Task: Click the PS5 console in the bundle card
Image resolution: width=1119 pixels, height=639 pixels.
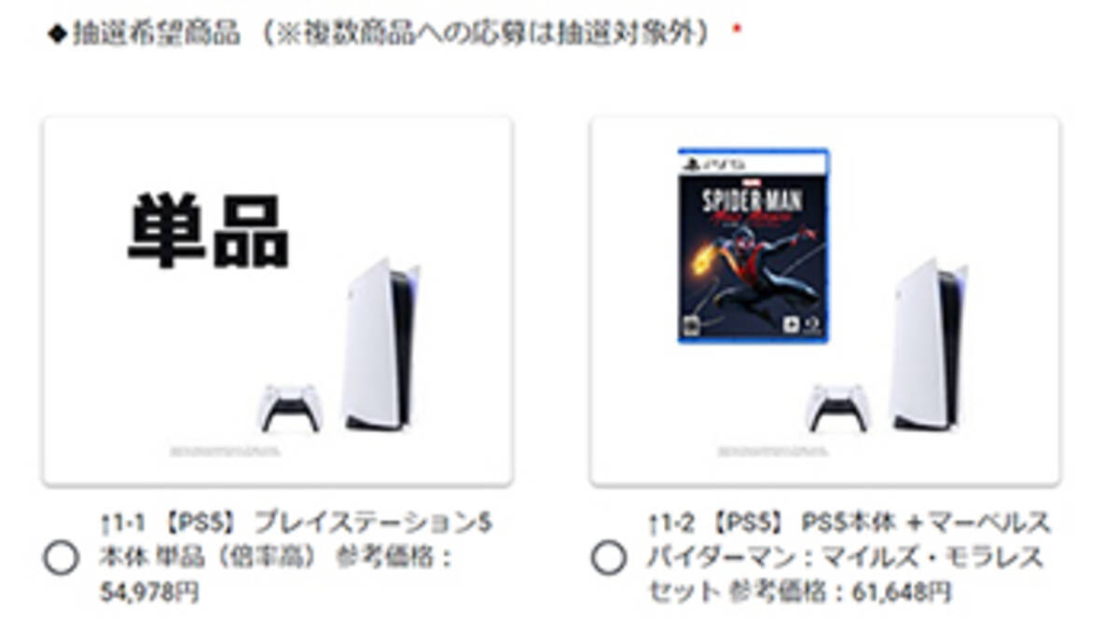Action: (x=928, y=346)
